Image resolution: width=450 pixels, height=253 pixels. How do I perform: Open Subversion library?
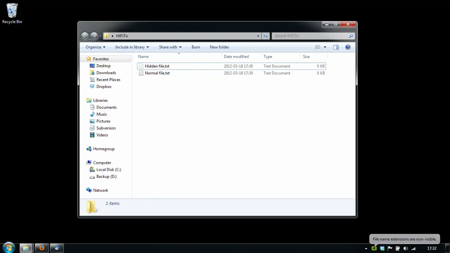(106, 128)
